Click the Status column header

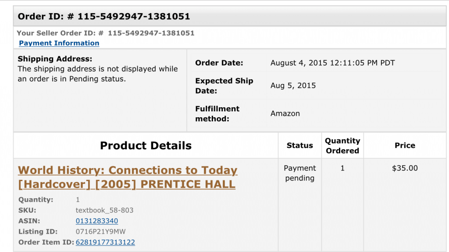pyautogui.click(x=299, y=146)
